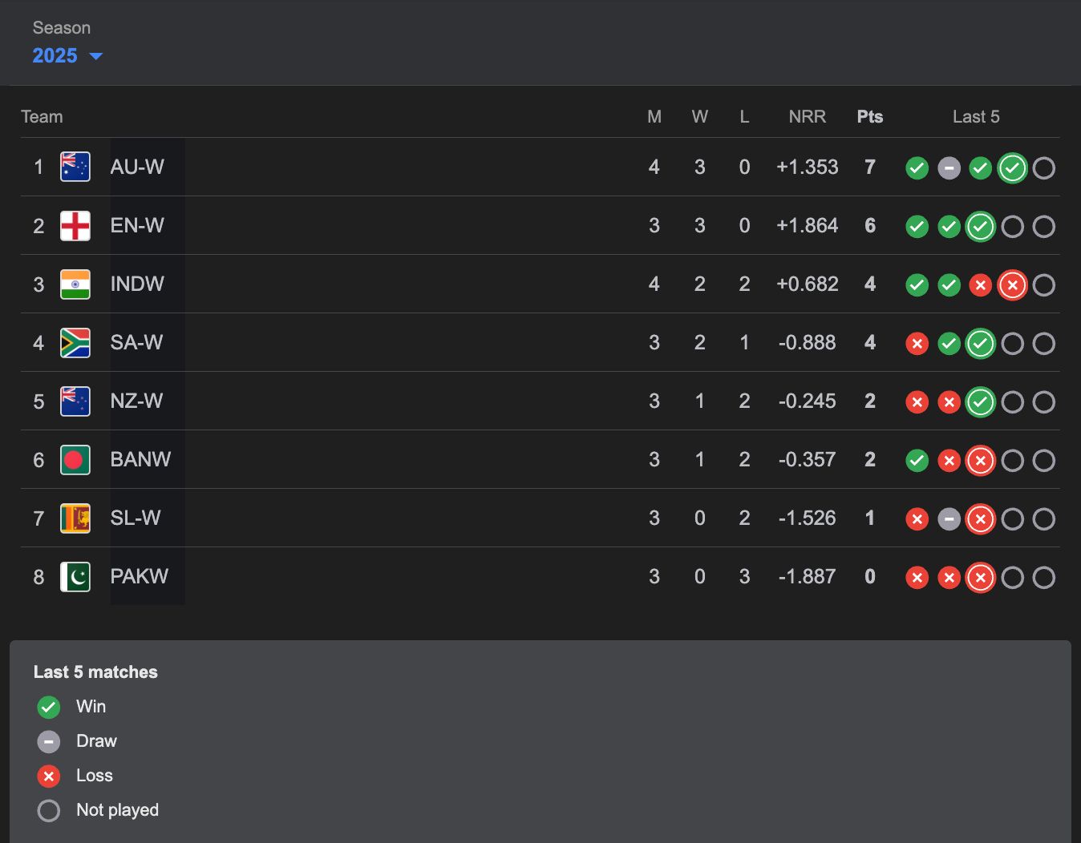Click the Pakistan flag icon
This screenshot has width=1081, height=843.
75,577
